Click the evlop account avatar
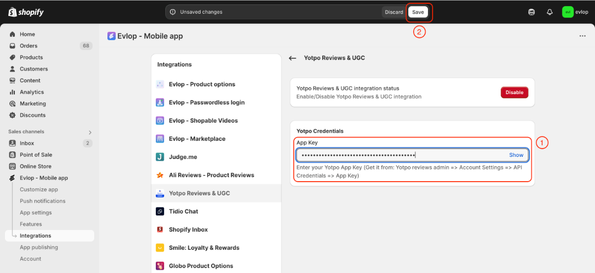The width and height of the screenshot is (595, 273). point(567,12)
